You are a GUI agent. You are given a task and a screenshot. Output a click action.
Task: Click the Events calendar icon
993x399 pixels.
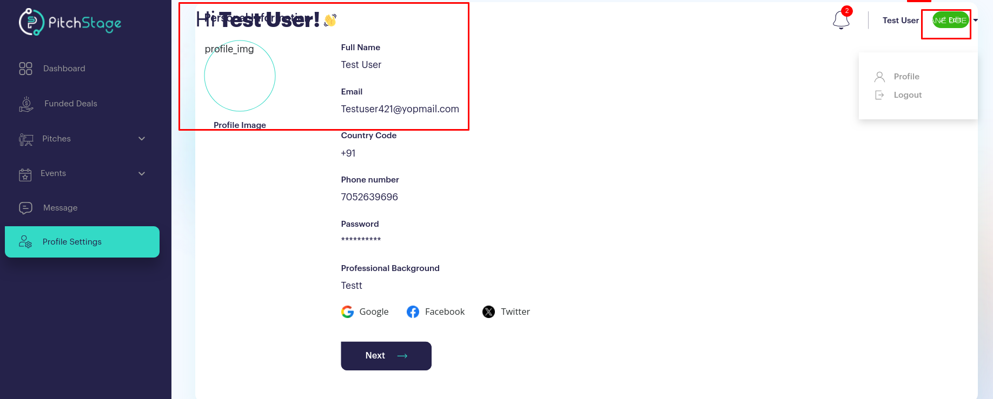[x=25, y=174]
